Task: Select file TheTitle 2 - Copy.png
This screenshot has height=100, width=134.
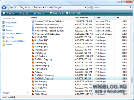Action: (44, 75)
